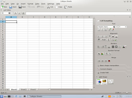Open the Data menu
The image size is (132, 98).
click(37, 4)
